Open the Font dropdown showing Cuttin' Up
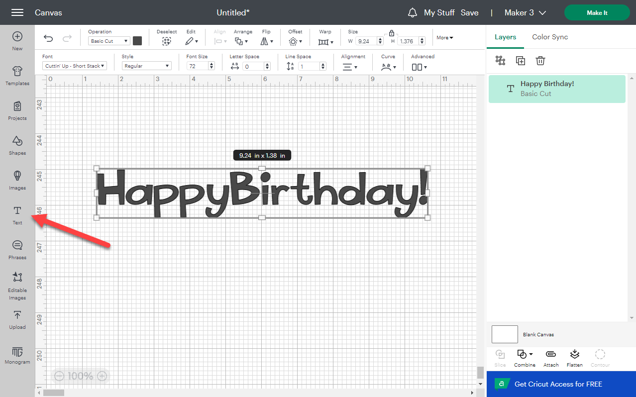This screenshot has height=397, width=636. tap(74, 66)
